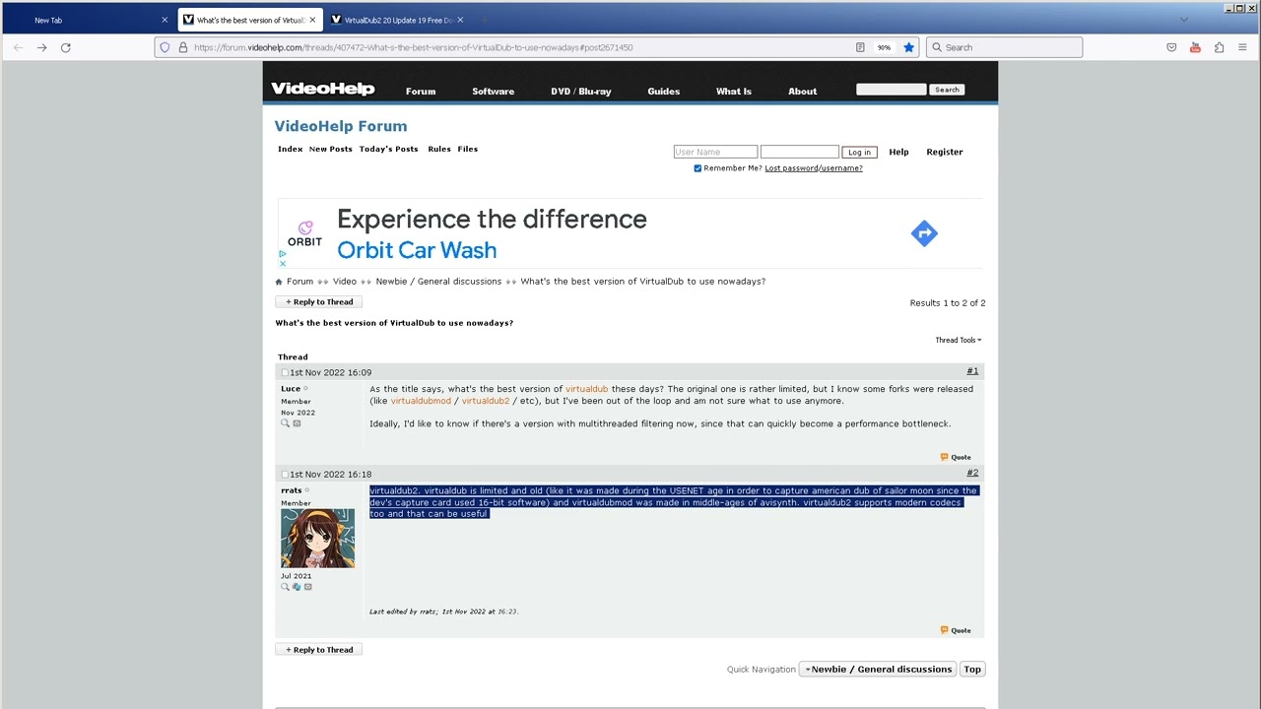This screenshot has height=709, width=1261.
Task: Click the VideoHelp logo
Action: tap(323, 89)
